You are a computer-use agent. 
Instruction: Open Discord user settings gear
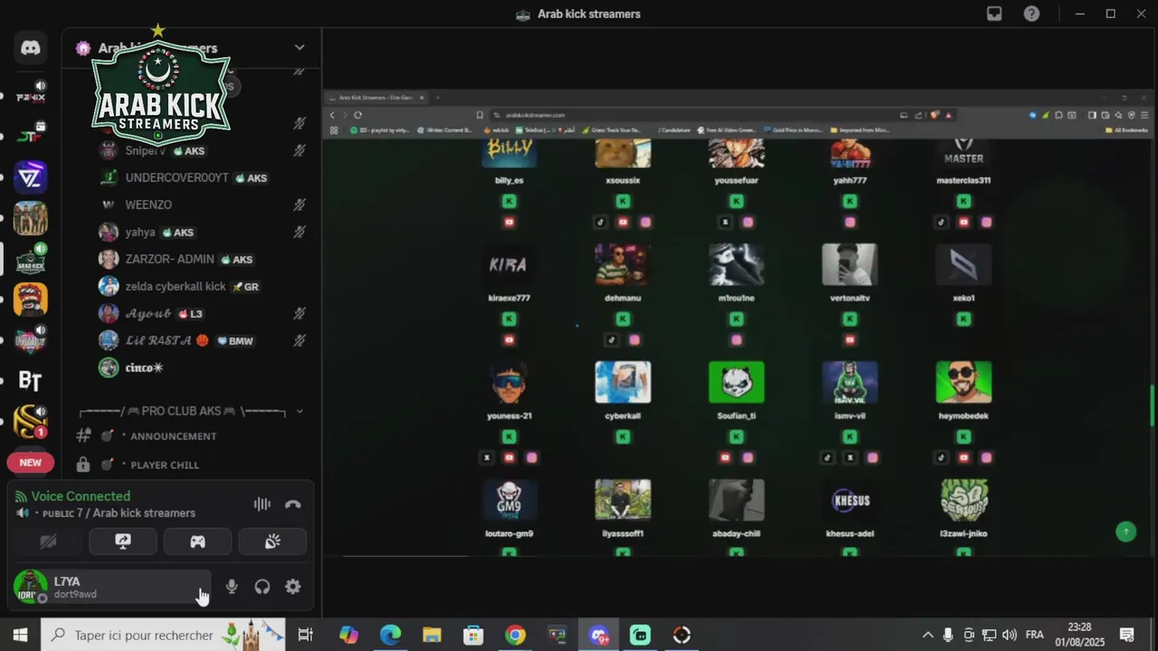tap(293, 587)
